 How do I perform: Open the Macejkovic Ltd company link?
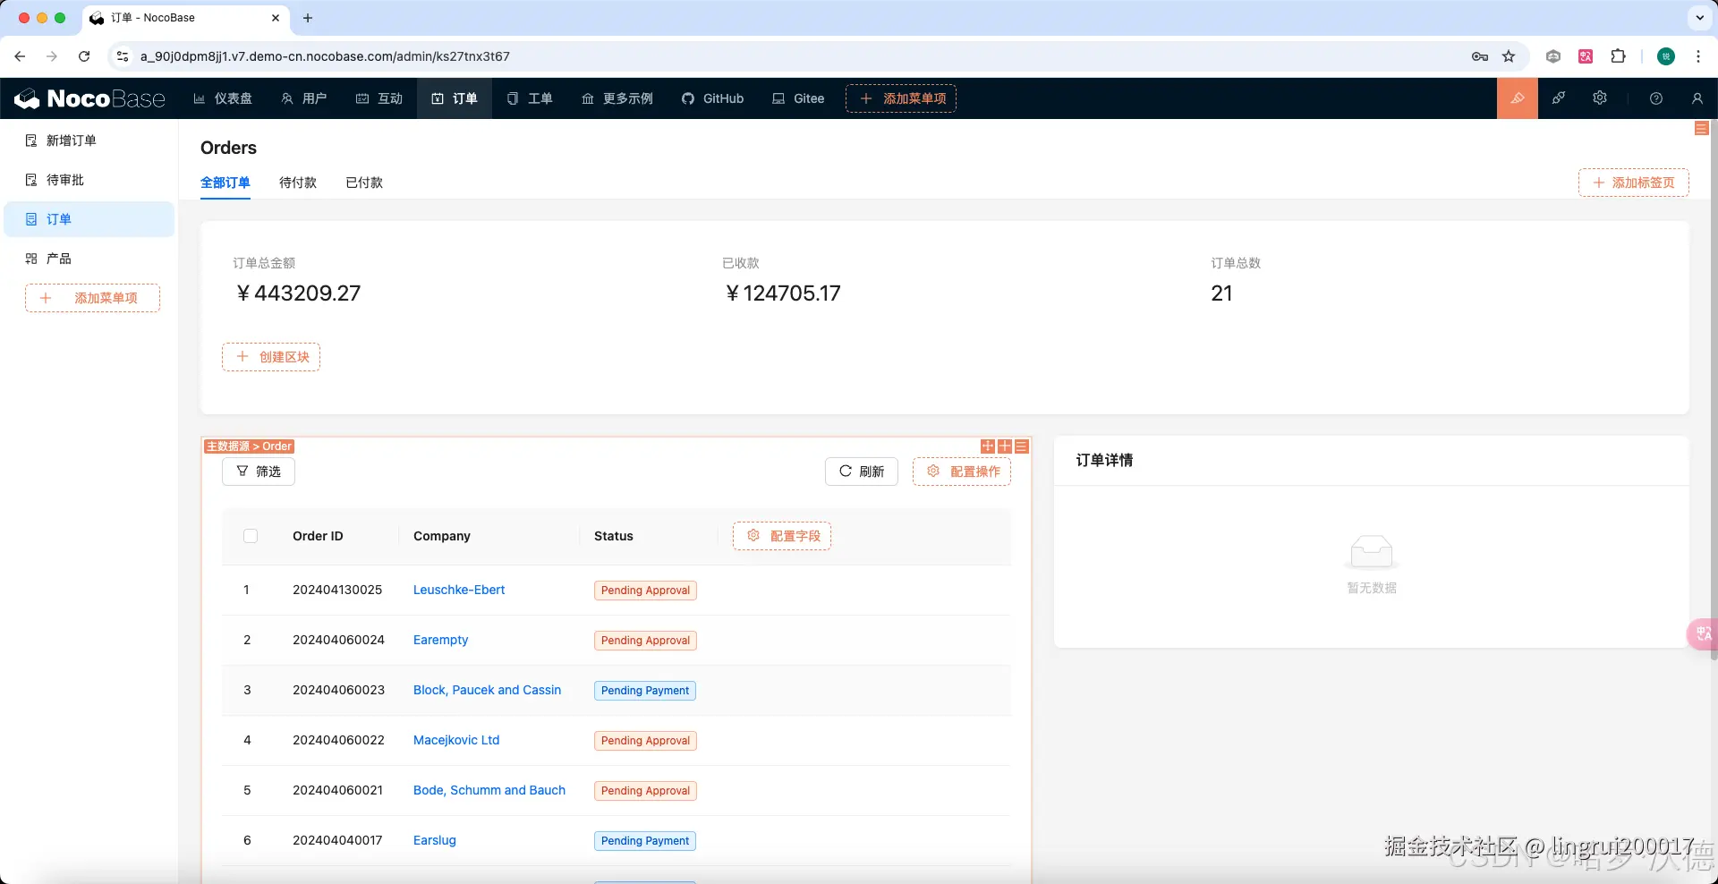pyautogui.click(x=456, y=740)
